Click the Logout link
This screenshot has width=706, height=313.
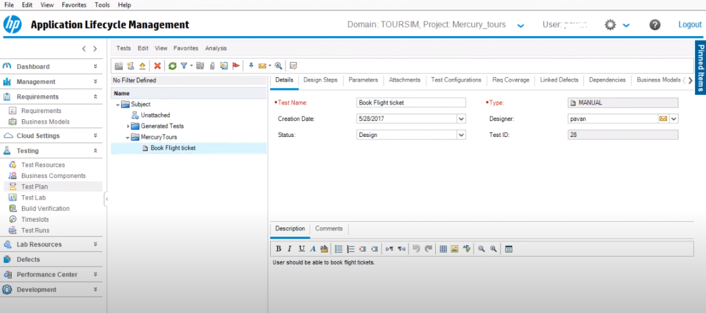[x=689, y=25]
